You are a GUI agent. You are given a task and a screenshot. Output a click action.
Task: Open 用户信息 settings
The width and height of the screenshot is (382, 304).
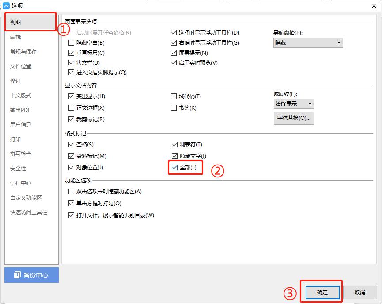coord(21,124)
